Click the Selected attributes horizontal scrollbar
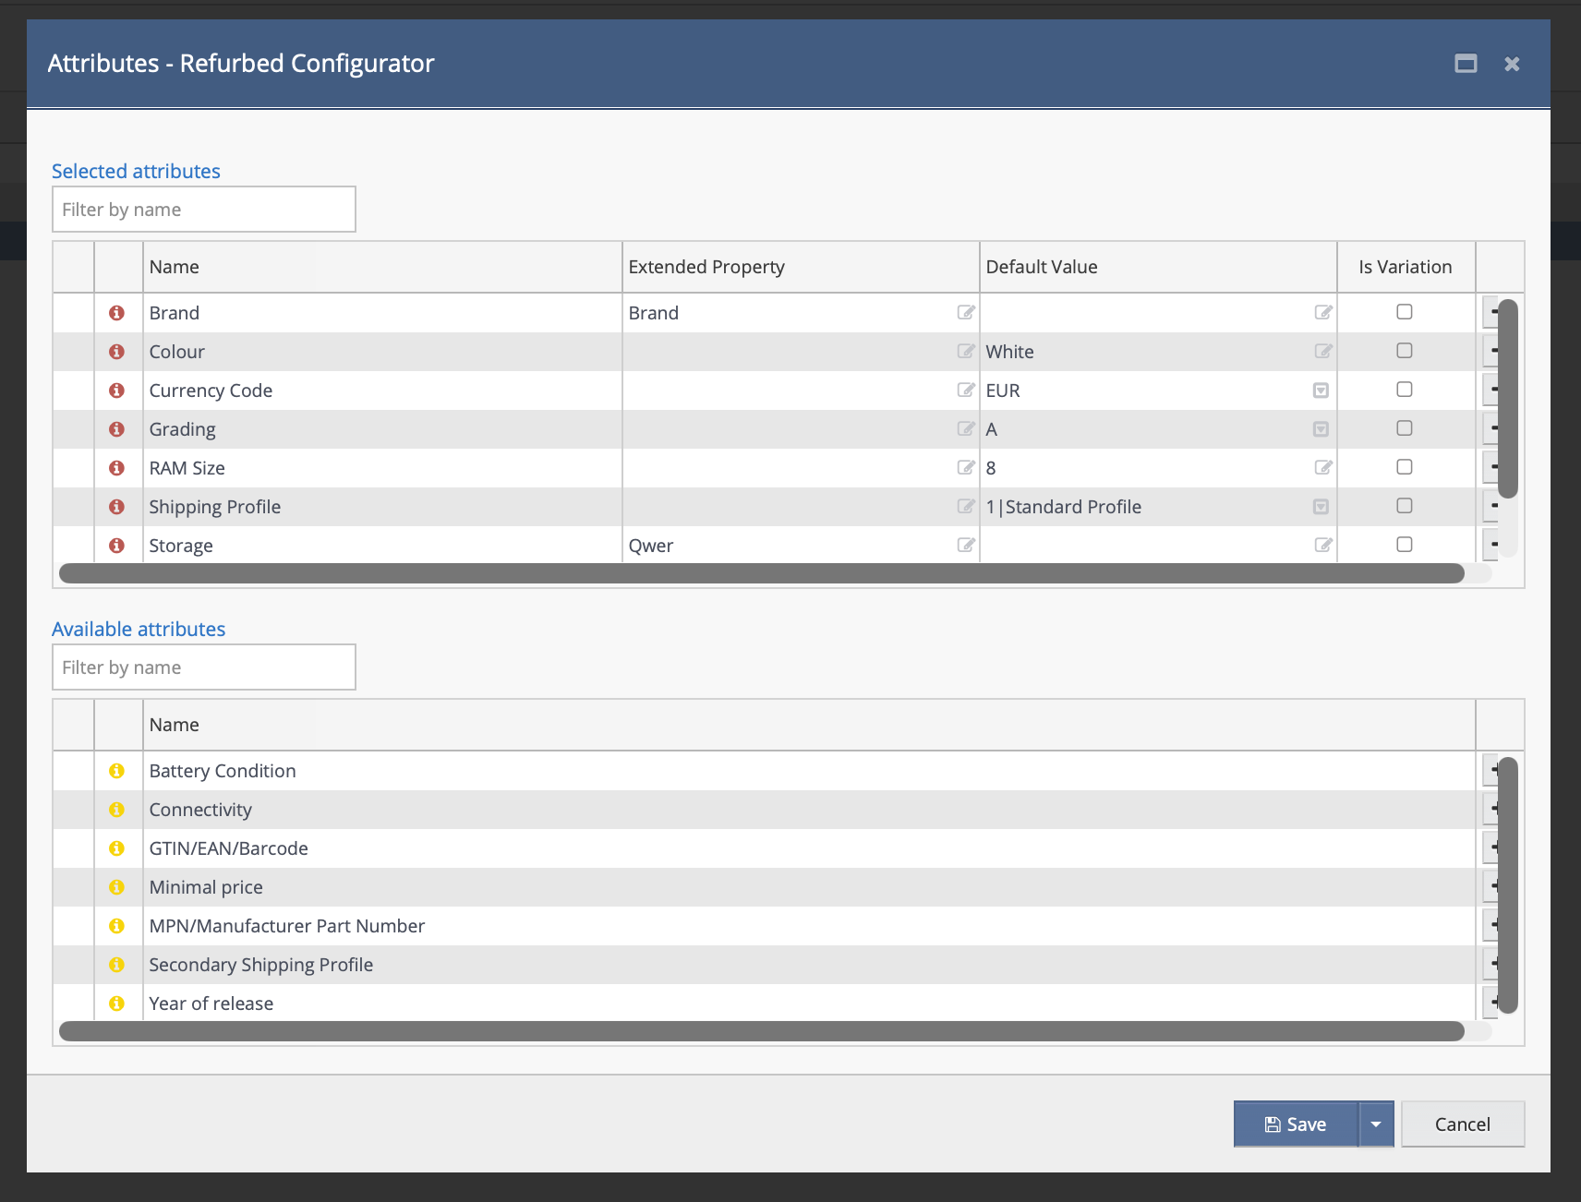1581x1202 pixels. pos(762,573)
